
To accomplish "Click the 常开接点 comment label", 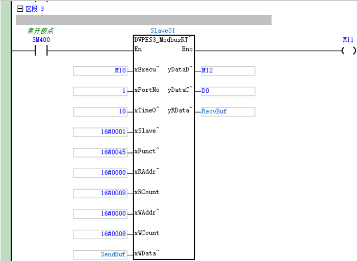I will pyautogui.click(x=40, y=31).
